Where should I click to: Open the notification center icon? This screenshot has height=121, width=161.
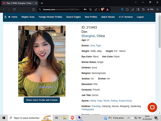[156, 118]
